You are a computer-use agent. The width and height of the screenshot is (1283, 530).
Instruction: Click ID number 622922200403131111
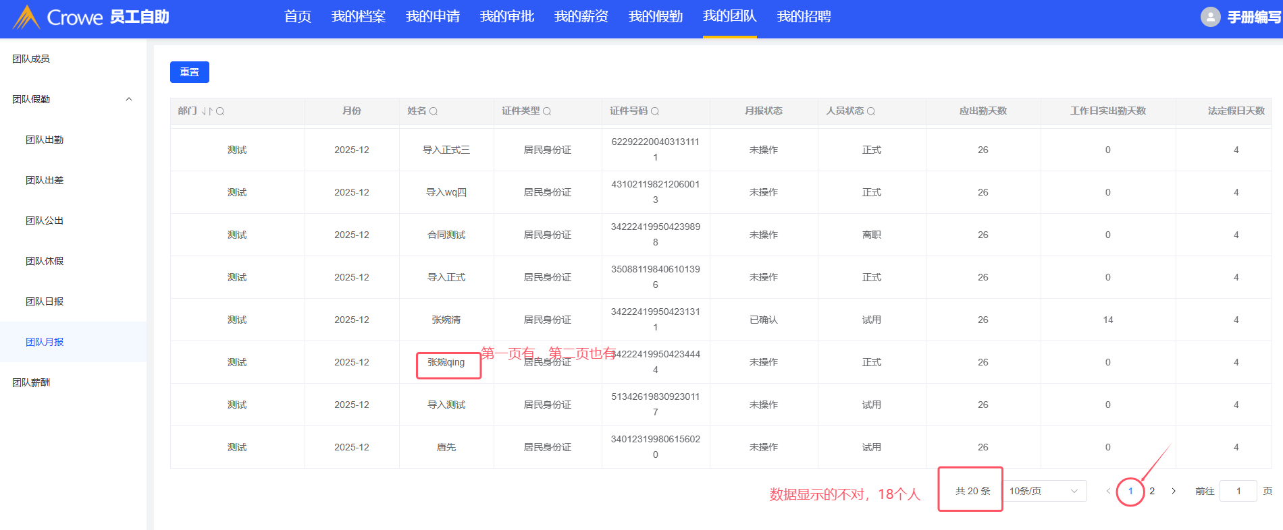tap(656, 150)
